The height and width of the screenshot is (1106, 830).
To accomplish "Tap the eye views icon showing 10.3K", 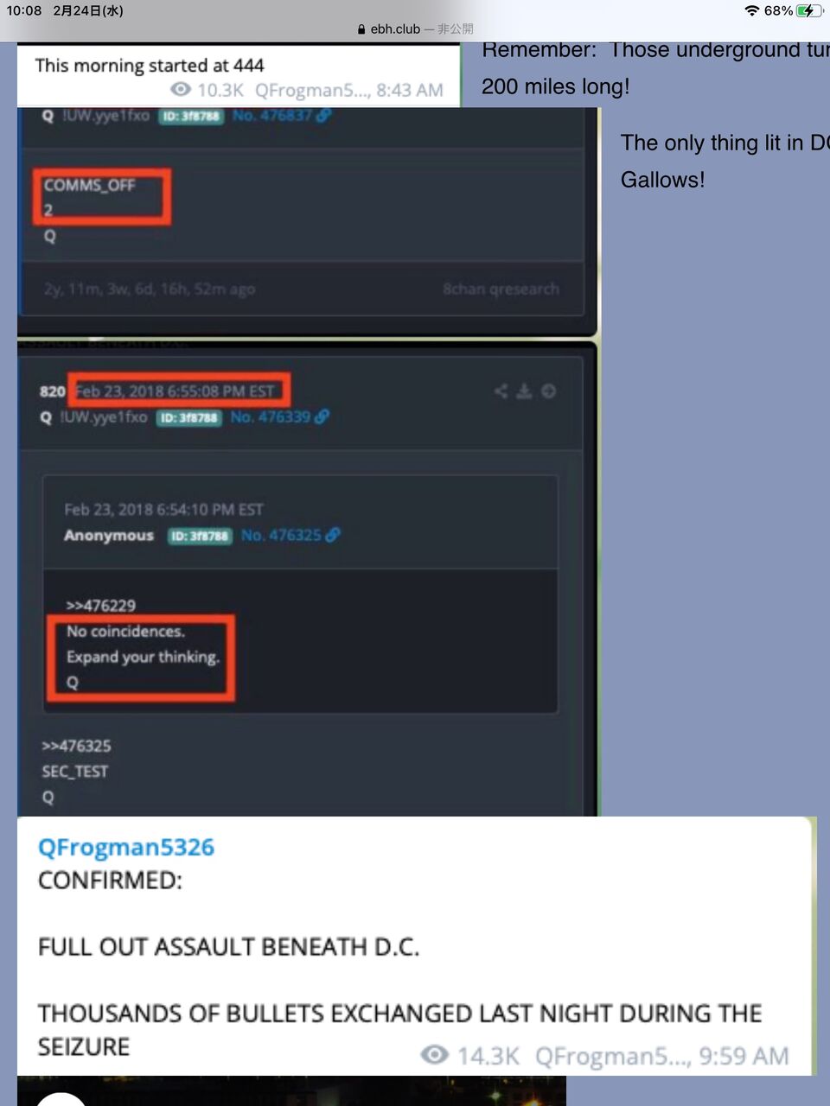I will (181, 89).
